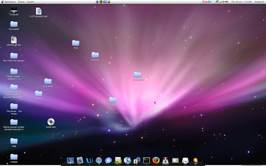Select the Creeper folder
This screenshot has height=166, width=266.
point(14,158)
